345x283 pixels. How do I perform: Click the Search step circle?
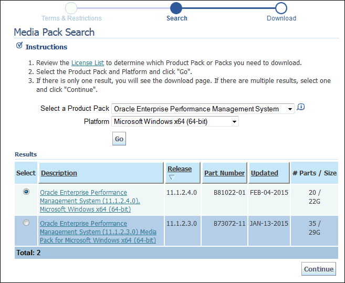pyautogui.click(x=176, y=8)
